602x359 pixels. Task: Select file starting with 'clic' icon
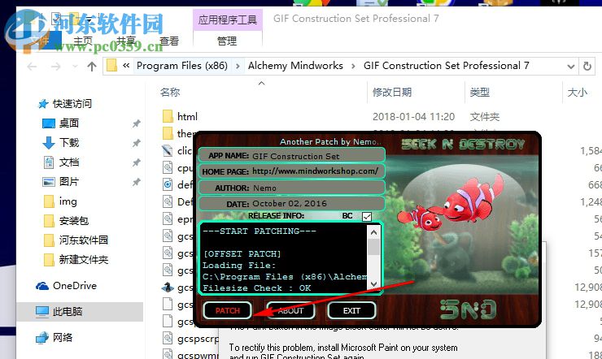(x=168, y=150)
